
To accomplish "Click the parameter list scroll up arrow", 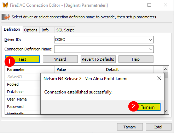I will pos(165,69).
